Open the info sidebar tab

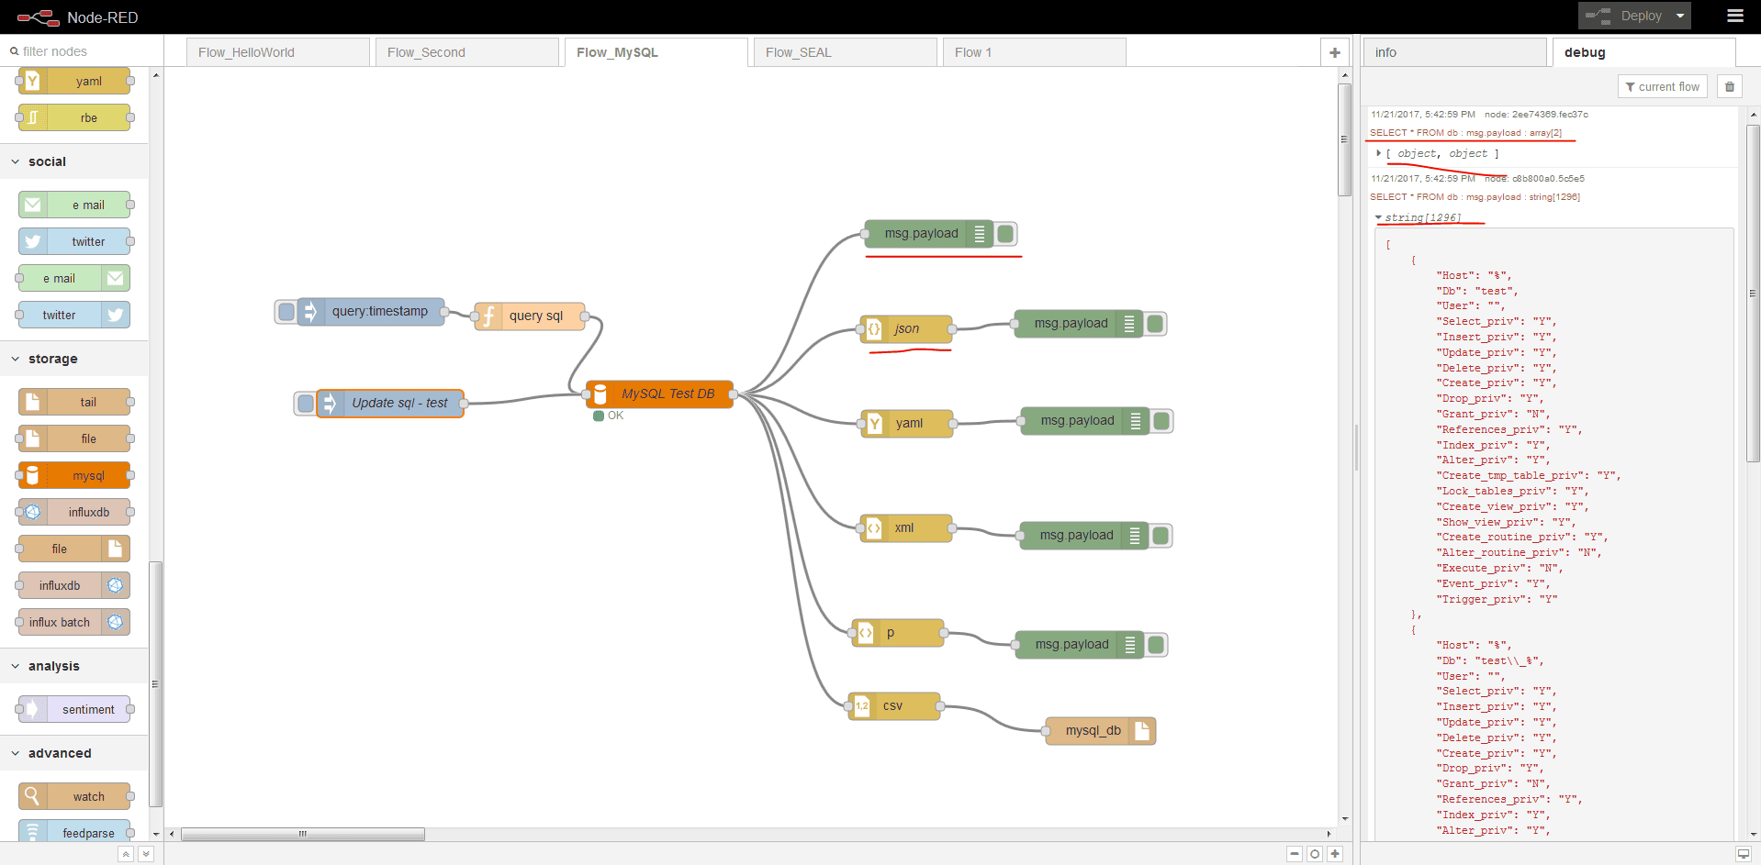1453,52
